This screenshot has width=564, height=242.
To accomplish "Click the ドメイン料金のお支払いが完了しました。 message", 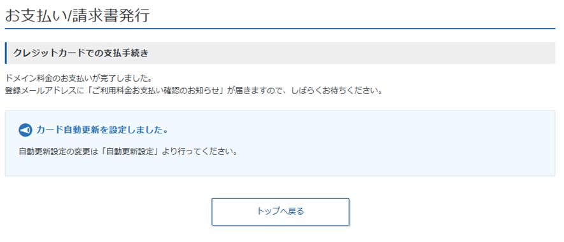I will coord(78,77).
